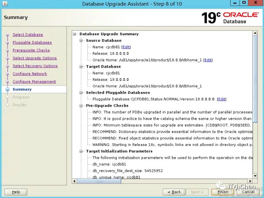The height and width of the screenshot is (198, 264).
Task: Collapse the Pre-Upgrade Checks section
Action: click(81, 106)
